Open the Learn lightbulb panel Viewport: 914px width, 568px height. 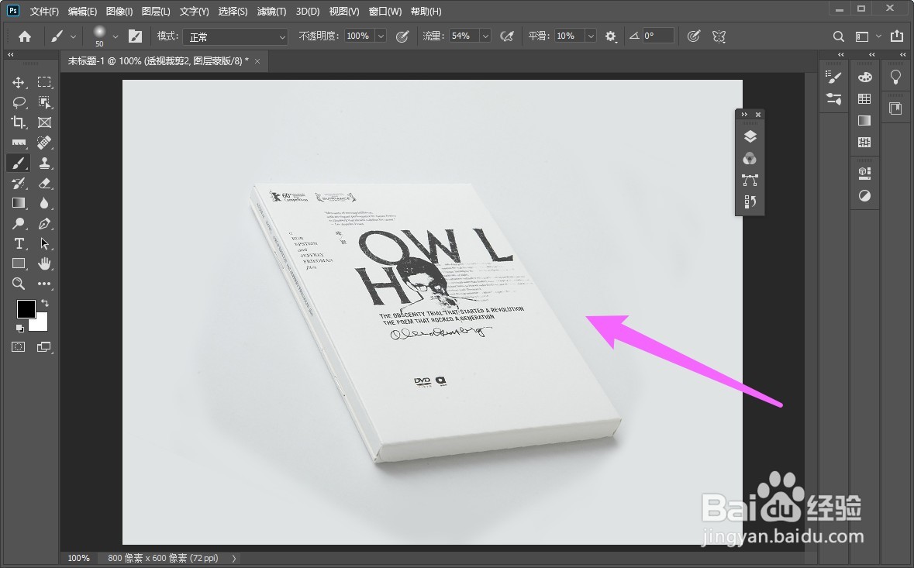coord(895,77)
